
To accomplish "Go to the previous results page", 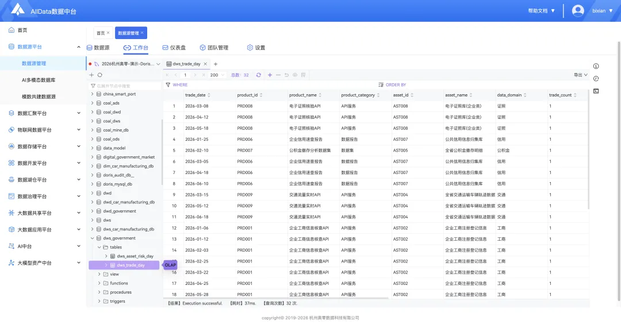I will (x=175, y=75).
